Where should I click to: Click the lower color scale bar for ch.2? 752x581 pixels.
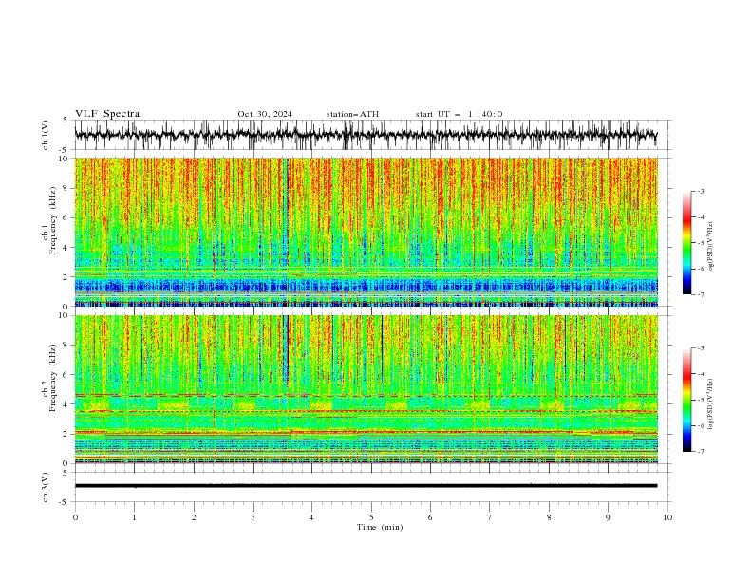click(686, 400)
